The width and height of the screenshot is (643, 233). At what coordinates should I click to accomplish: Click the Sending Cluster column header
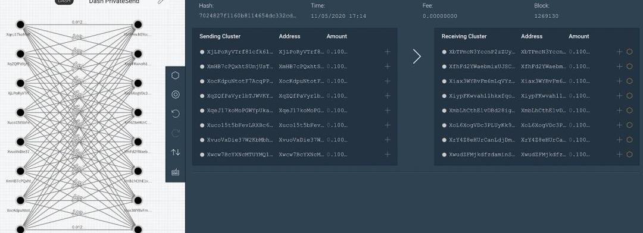[x=220, y=36]
